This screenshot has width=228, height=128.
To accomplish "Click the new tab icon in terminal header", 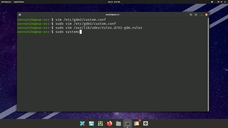I will tap(20, 15).
